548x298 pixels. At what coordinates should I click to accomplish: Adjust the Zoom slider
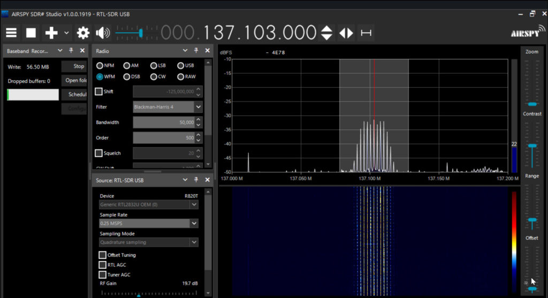coord(532,104)
